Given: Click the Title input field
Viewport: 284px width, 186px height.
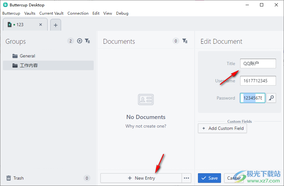Looking at the screenshot, I should point(258,63).
